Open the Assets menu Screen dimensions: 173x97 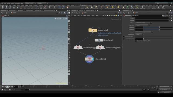point(13,3)
